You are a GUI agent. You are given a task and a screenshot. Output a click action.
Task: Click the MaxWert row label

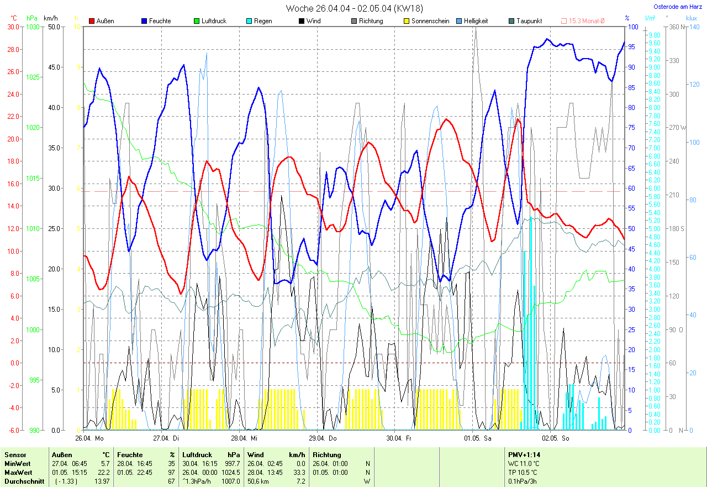point(18,472)
